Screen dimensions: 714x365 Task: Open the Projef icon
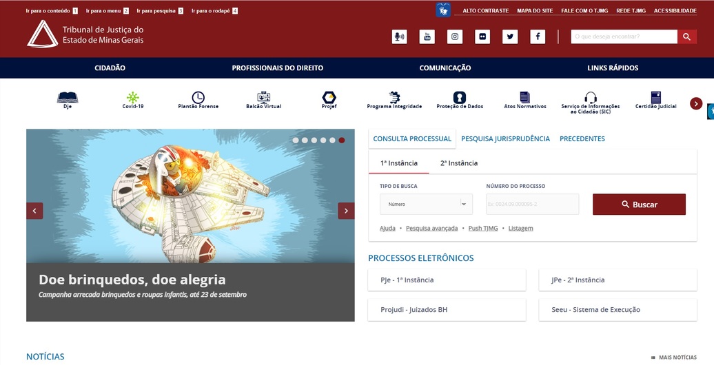pos(329,97)
